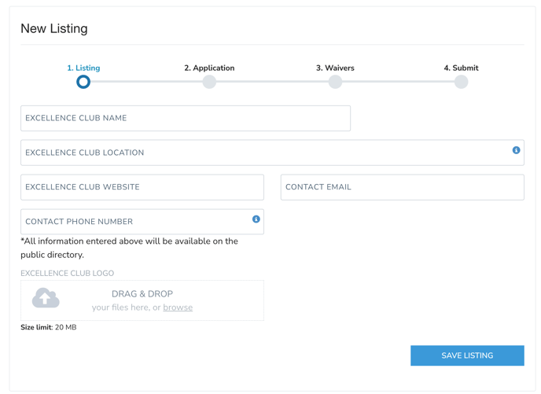
Task: Click the info icon in Club Location field
Action: [516, 150]
